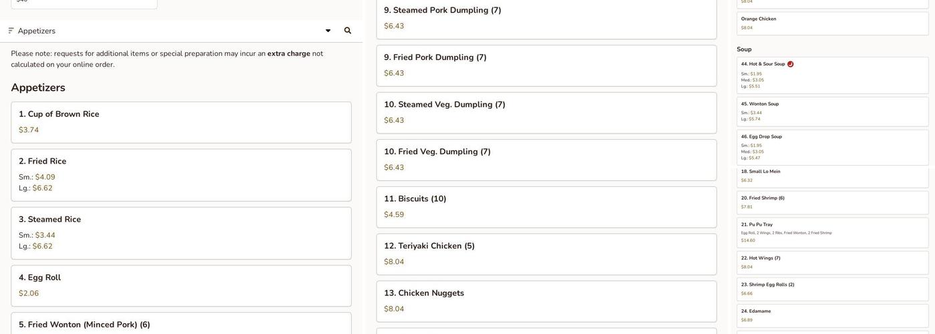The width and height of the screenshot is (935, 334).
Task: Select 13. Chicken Nuggets item
Action: (546, 301)
